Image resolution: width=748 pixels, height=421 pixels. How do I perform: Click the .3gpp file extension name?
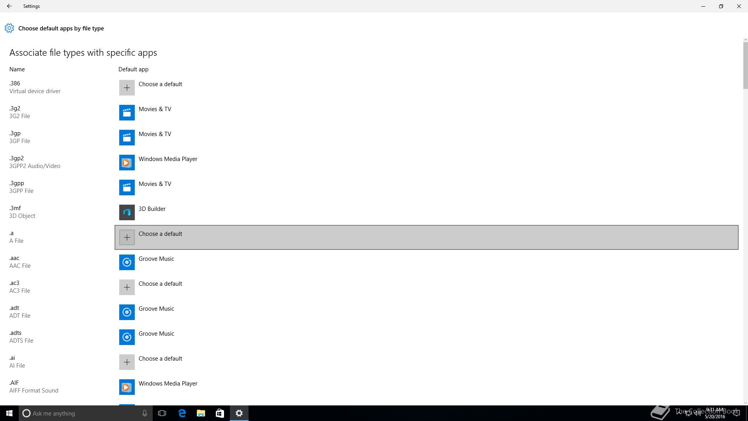[x=17, y=183]
